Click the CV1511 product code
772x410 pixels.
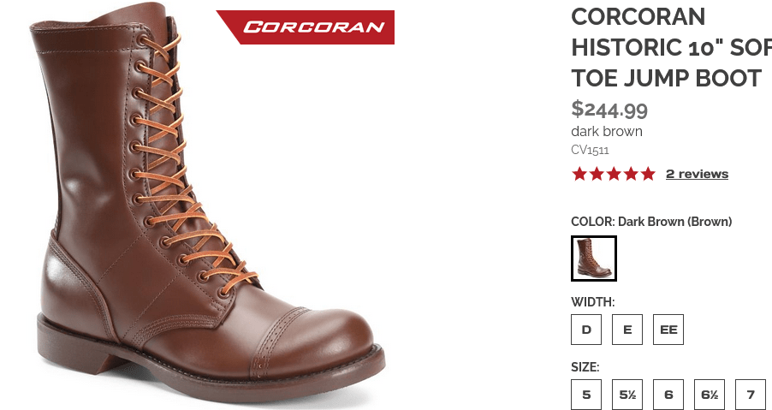point(590,150)
